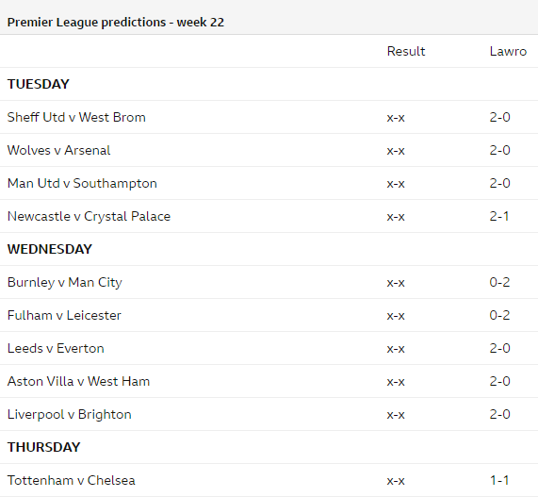This screenshot has height=497, width=538.
Task: Click the WEDNESDAY section heading
Action: [50, 249]
